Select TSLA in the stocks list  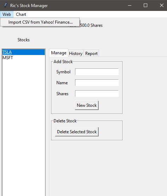point(24,52)
